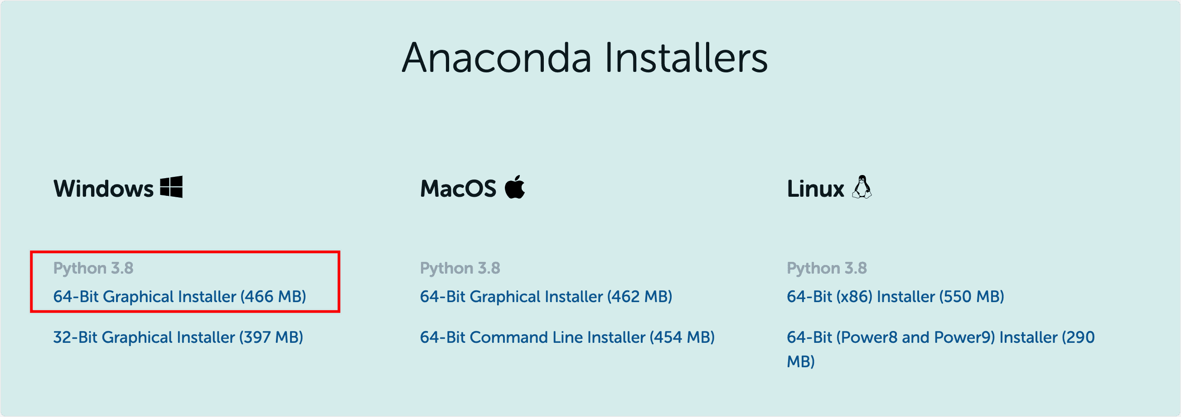Screen dimensions: 1181x417
Task: Click the Windows logo icon
Action: pos(171,186)
